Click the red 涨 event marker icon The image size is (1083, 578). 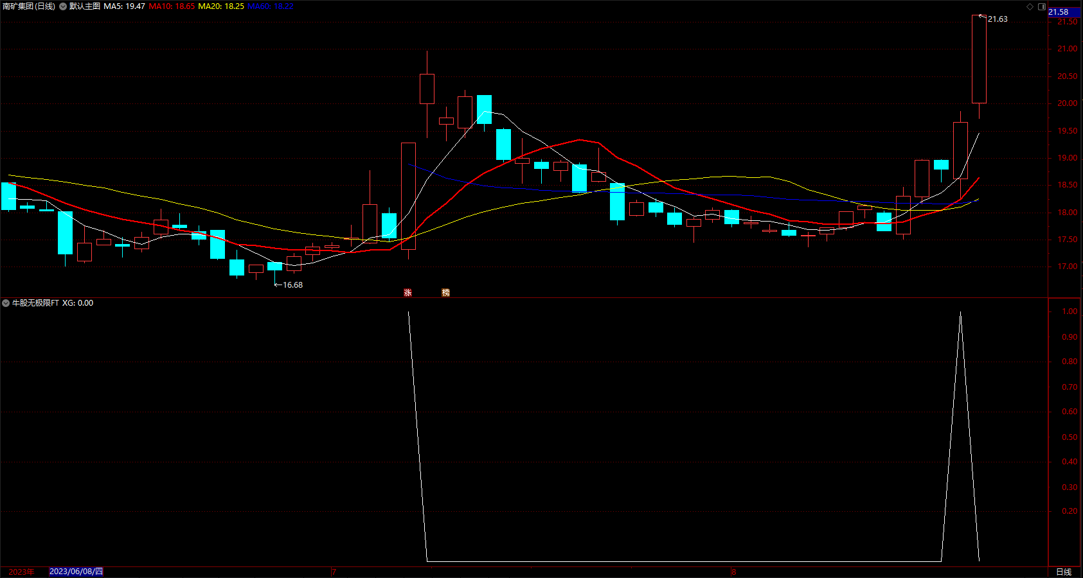[407, 292]
